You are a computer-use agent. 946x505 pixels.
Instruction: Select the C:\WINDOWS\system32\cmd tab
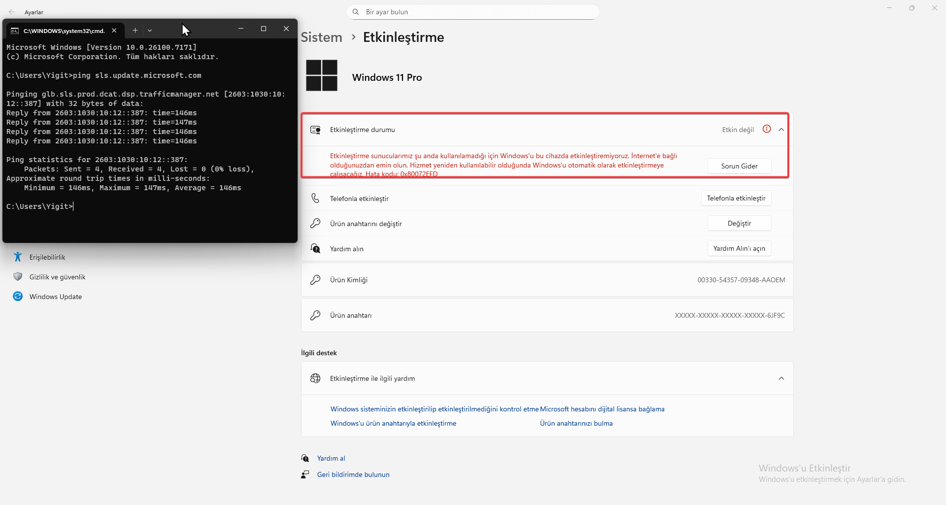64,31
